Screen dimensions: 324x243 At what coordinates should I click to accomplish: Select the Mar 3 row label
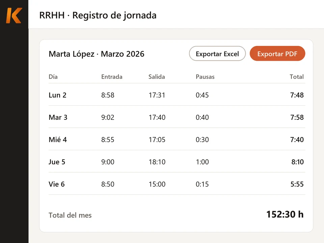58,117
